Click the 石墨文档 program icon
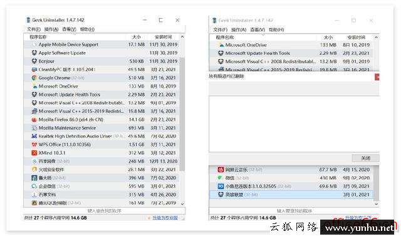This screenshot has height=239, width=401. (34, 195)
